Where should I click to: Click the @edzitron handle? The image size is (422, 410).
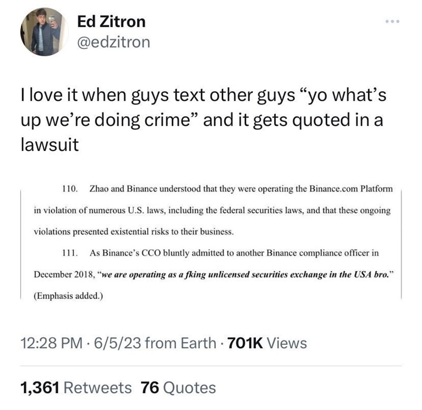pos(113,42)
